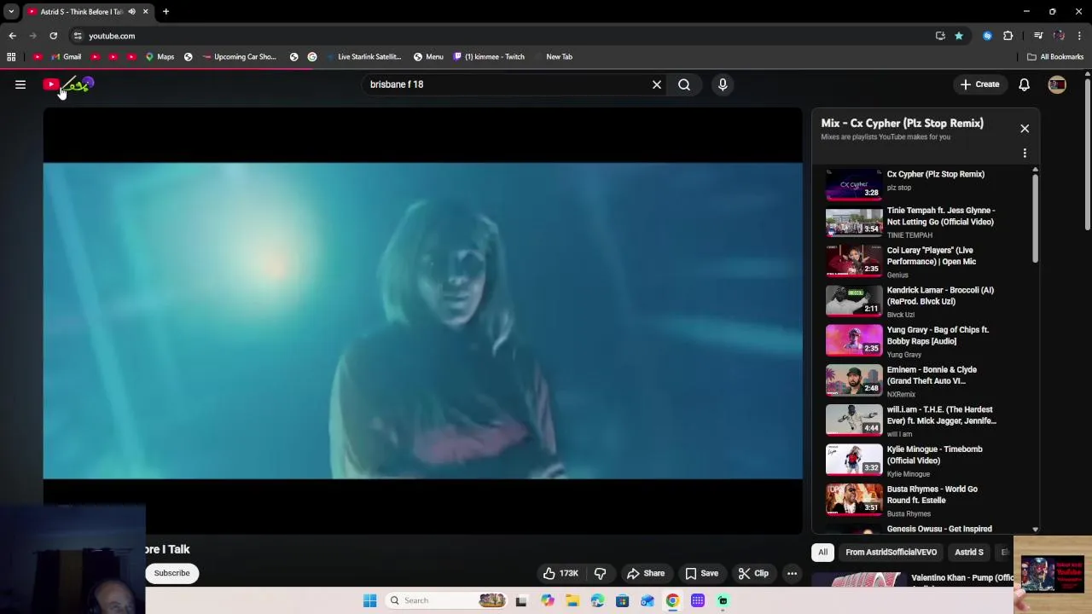The height and width of the screenshot is (614, 1092).
Task: Open Valentino Khan Pump recommended video
Action: (x=913, y=580)
